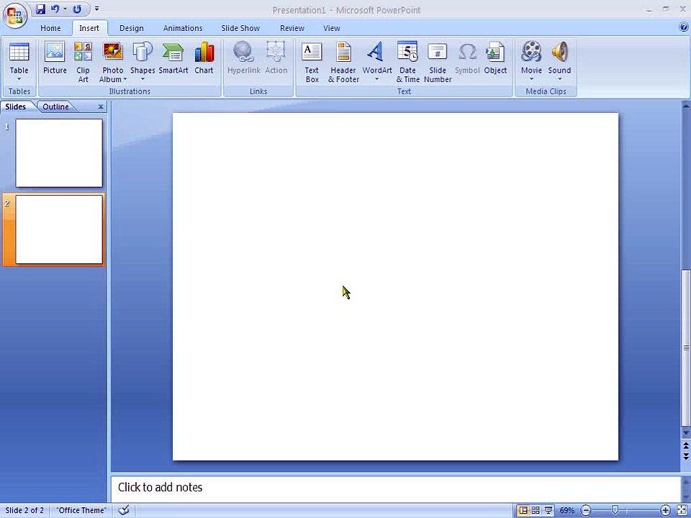The image size is (691, 518).
Task: Expand the Photo Album dropdown arrow
Action: click(125, 80)
